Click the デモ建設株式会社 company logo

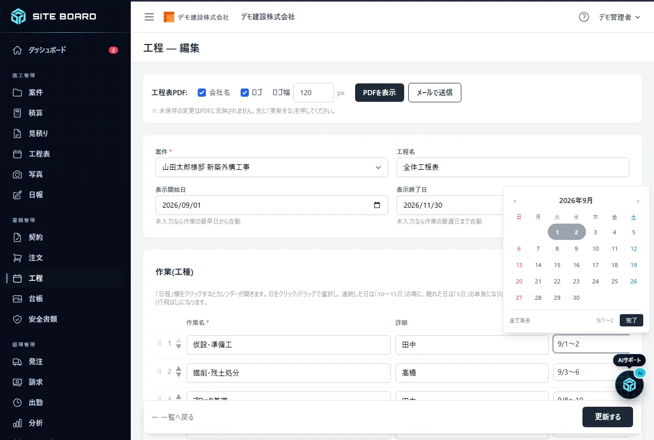(x=196, y=17)
